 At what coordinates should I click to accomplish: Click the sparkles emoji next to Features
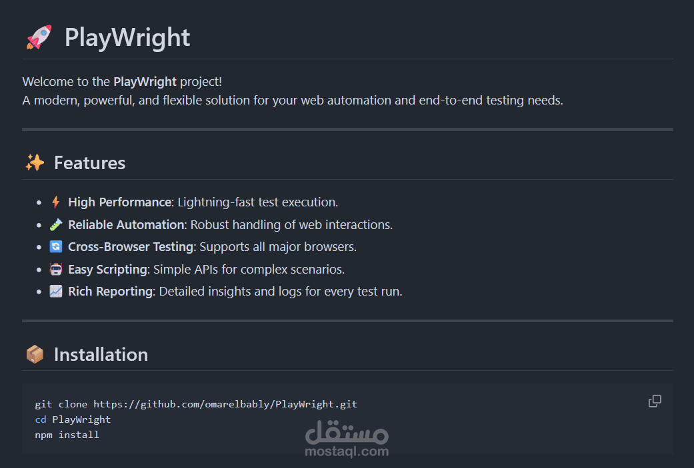pyautogui.click(x=35, y=162)
